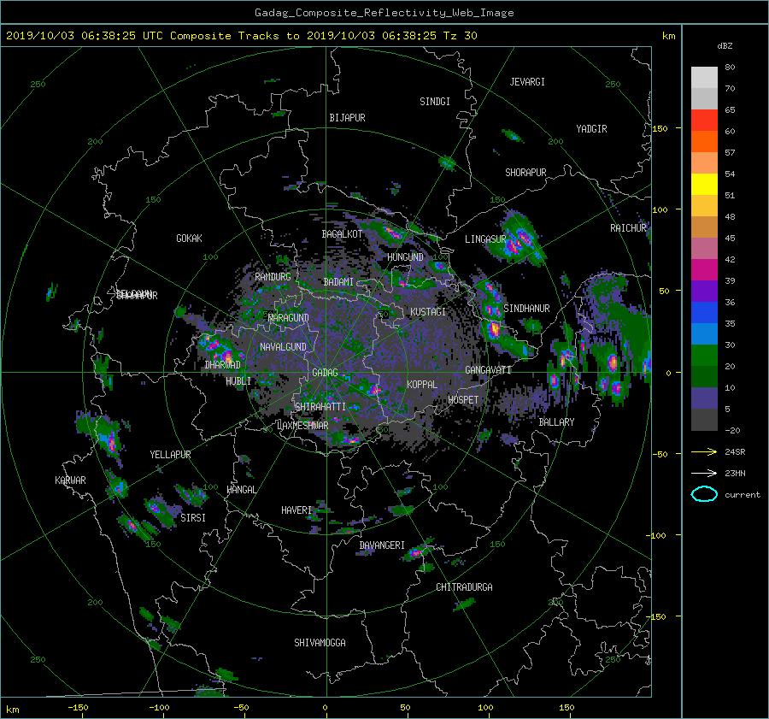
Task: Click the SHORAPUR city label
Action: pos(525,172)
